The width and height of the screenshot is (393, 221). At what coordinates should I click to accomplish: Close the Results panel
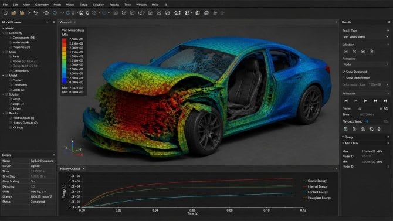[389, 22]
